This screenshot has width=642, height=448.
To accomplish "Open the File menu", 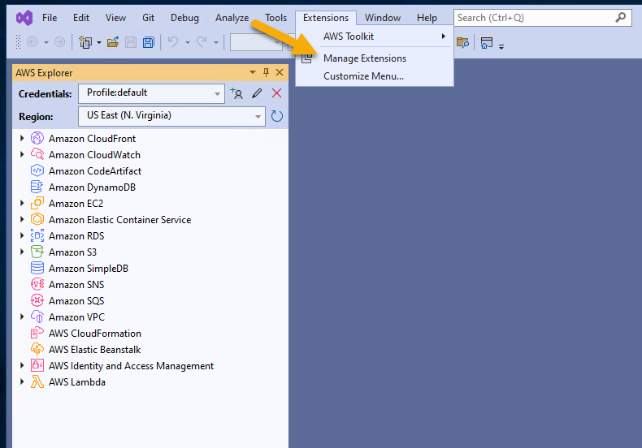I will pos(50,18).
